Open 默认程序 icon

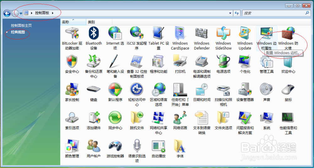click(115, 90)
